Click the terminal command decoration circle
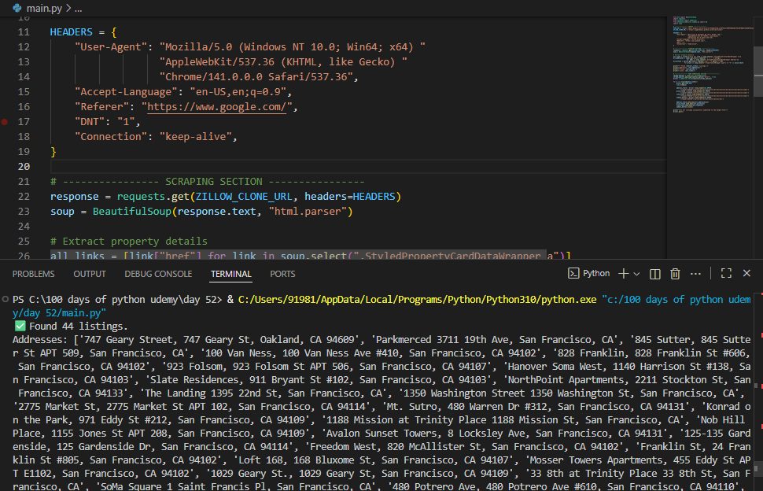763x491 pixels. (x=6, y=299)
